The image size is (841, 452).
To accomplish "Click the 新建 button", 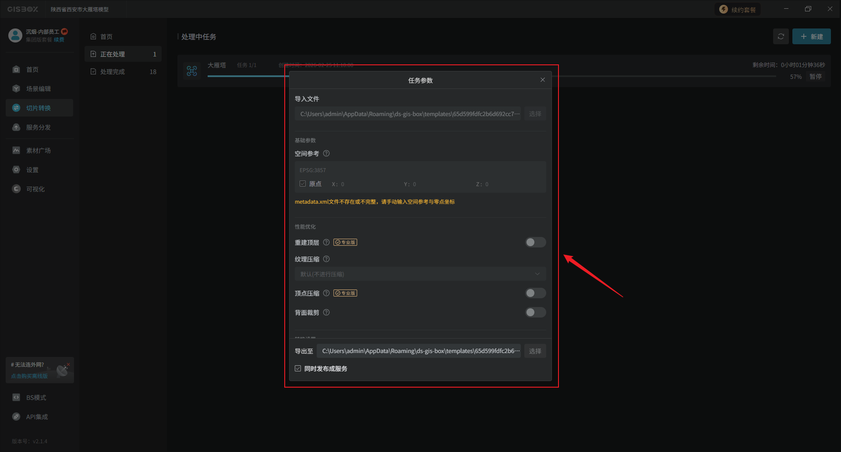I will click(811, 37).
